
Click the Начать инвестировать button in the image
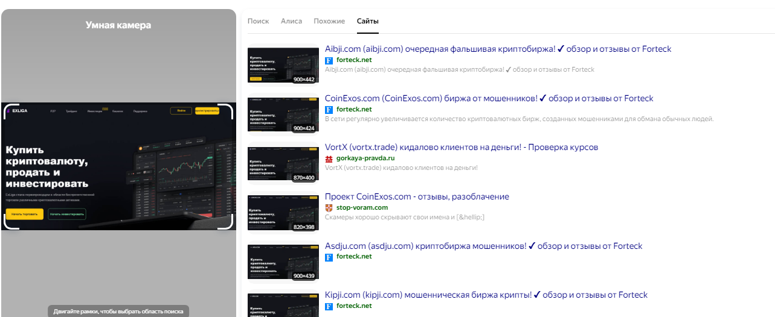coord(67,214)
